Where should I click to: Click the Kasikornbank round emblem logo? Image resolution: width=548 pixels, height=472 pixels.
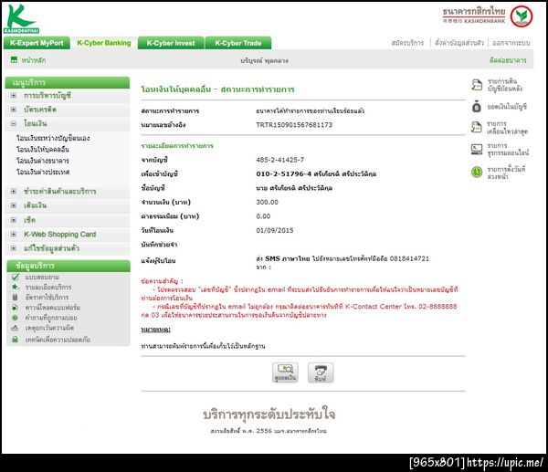click(522, 16)
